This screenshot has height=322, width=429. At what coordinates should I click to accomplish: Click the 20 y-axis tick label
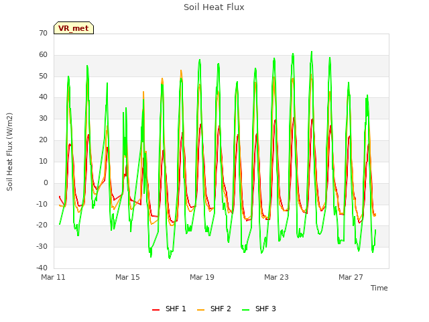(x=43, y=140)
